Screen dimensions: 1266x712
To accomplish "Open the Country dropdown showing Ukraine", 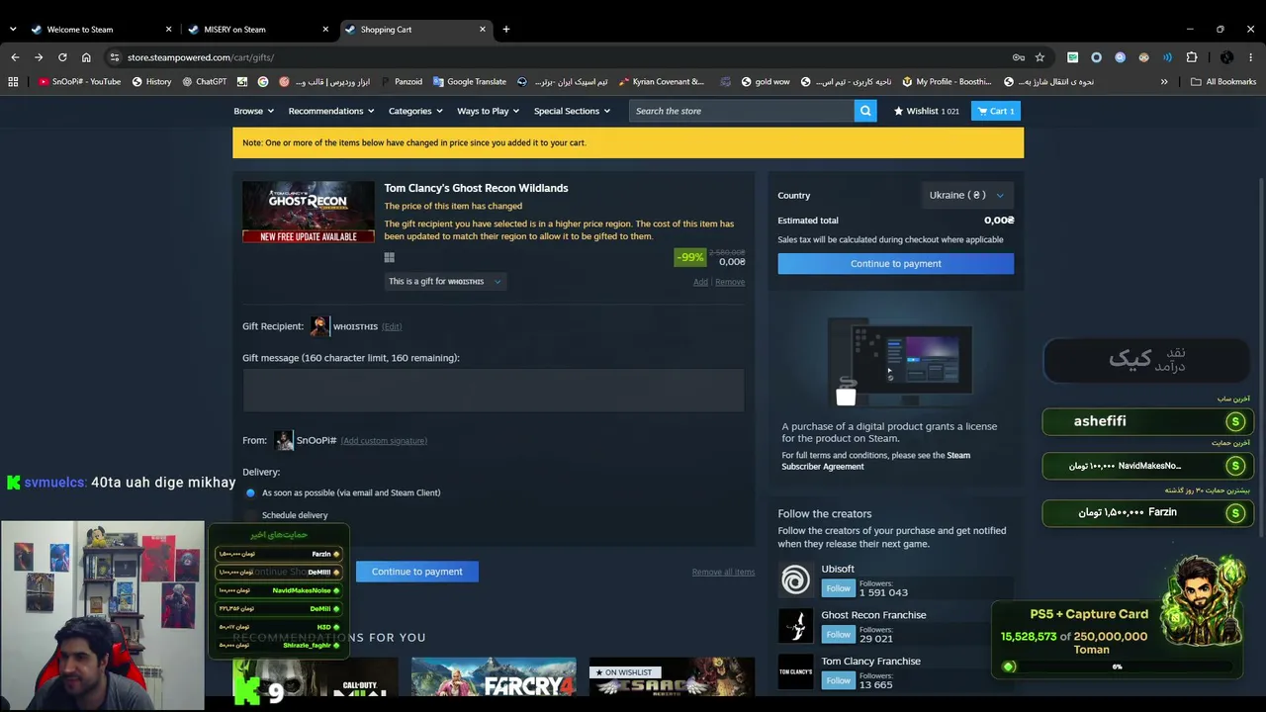I will point(966,195).
